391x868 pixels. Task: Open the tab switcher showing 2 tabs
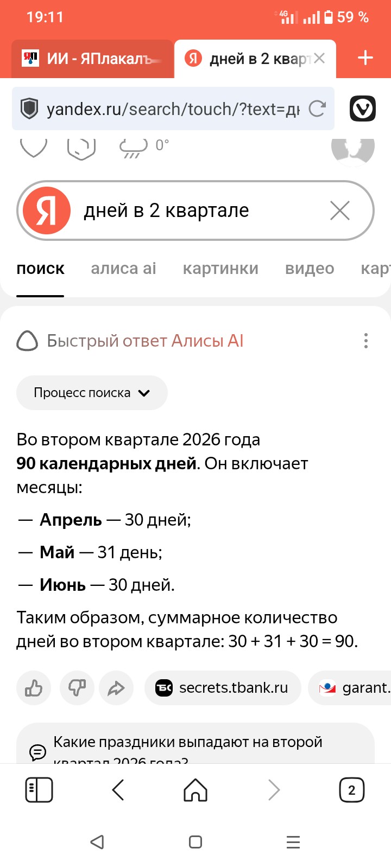(x=351, y=790)
